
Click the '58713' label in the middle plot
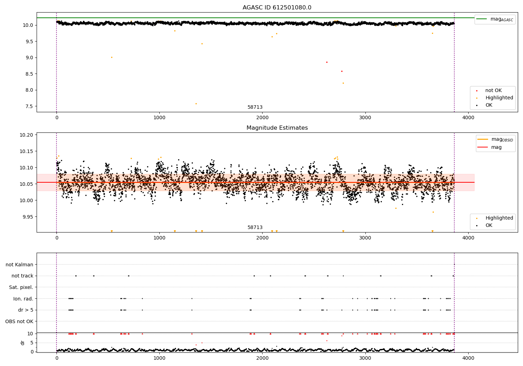[x=255, y=228]
